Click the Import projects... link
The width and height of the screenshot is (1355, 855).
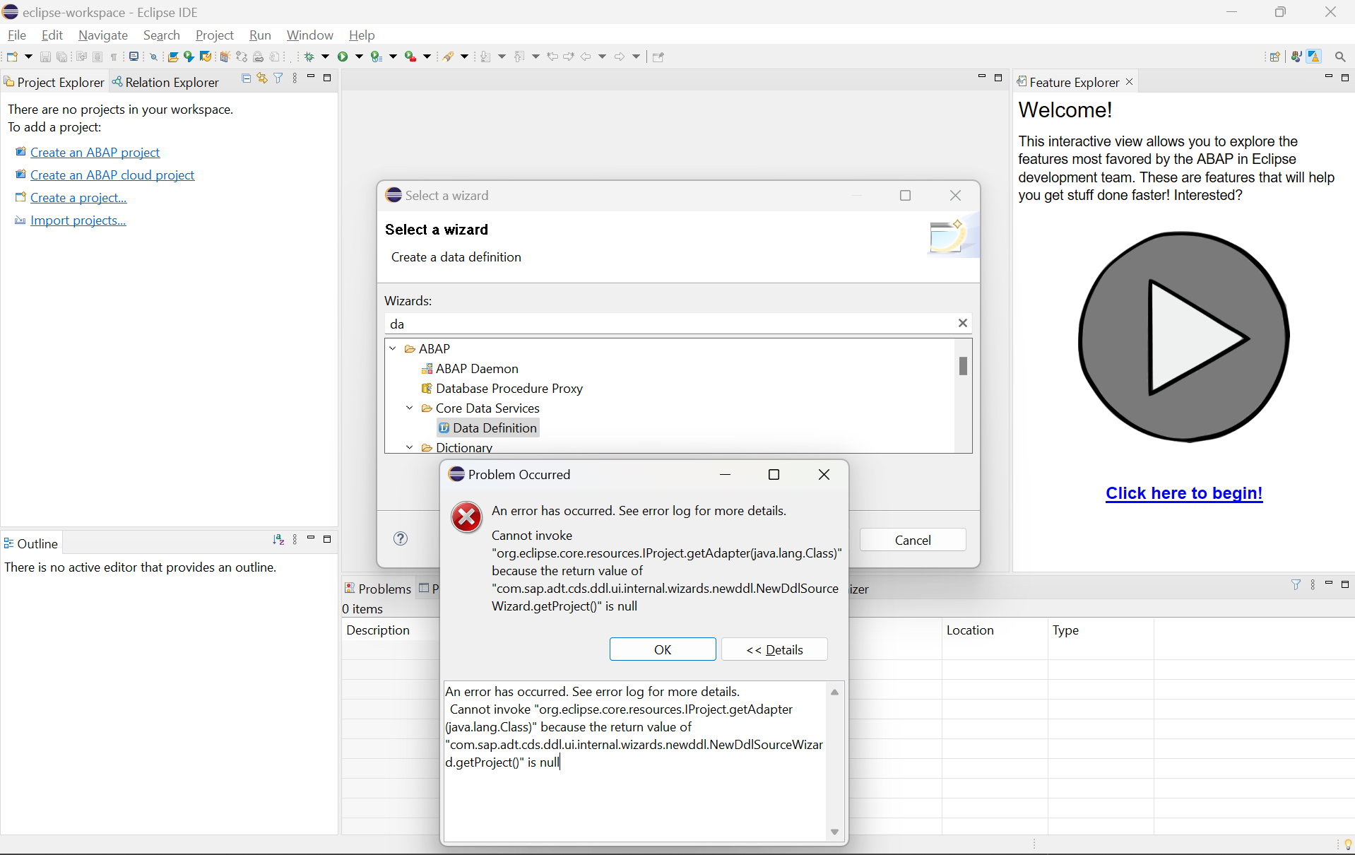click(78, 220)
